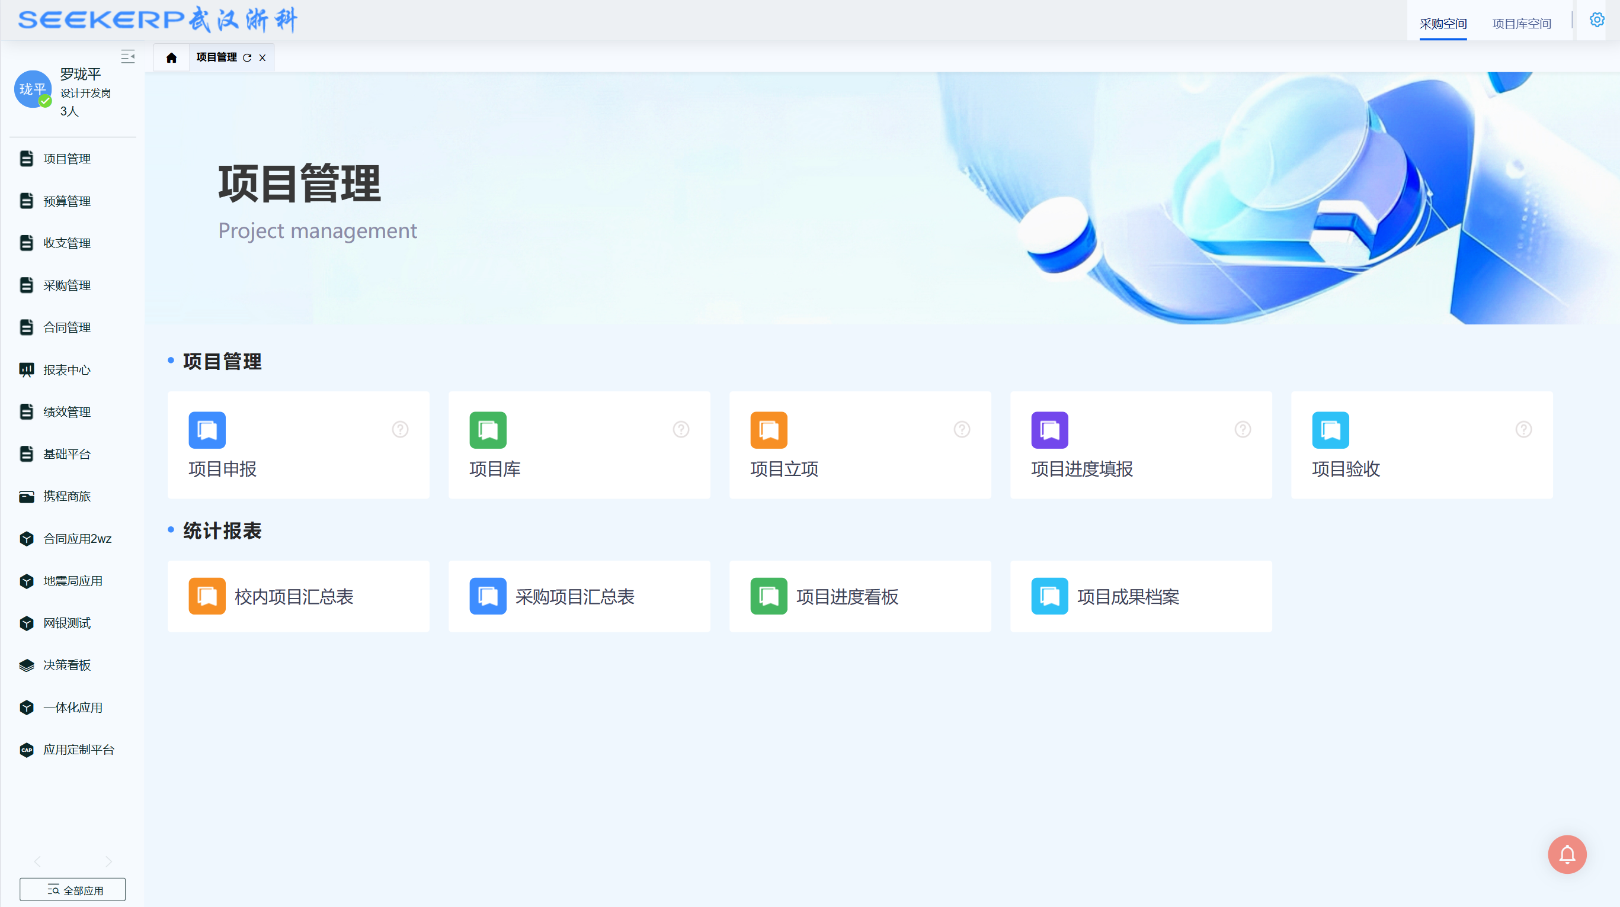Click the 报表中心 sidebar icon

27,369
